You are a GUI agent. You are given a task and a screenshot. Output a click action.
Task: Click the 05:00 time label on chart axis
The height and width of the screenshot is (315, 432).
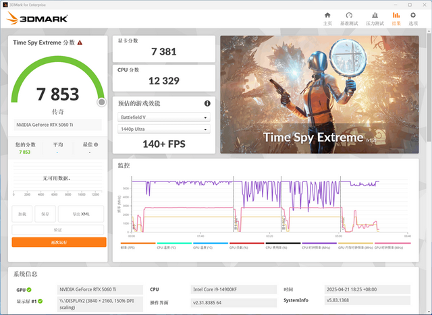click(339, 236)
